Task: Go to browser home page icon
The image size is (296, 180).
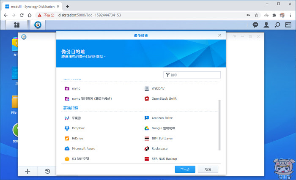Action: [x=30, y=15]
